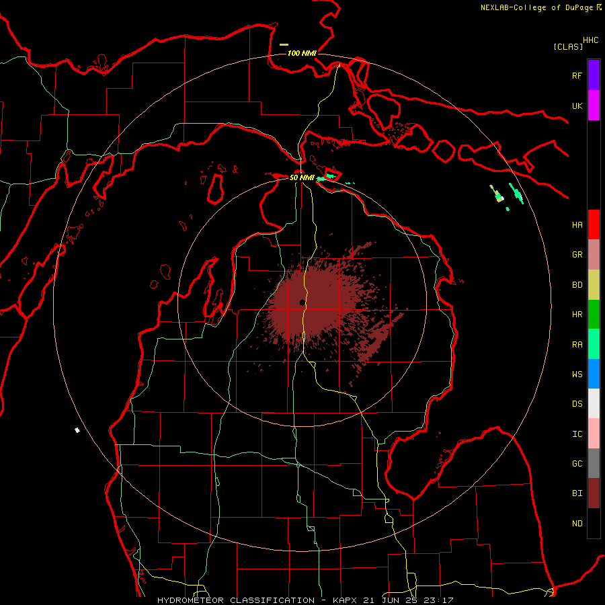Click the DS legend label
Viewport: 605px width, 605px height.
(x=577, y=404)
